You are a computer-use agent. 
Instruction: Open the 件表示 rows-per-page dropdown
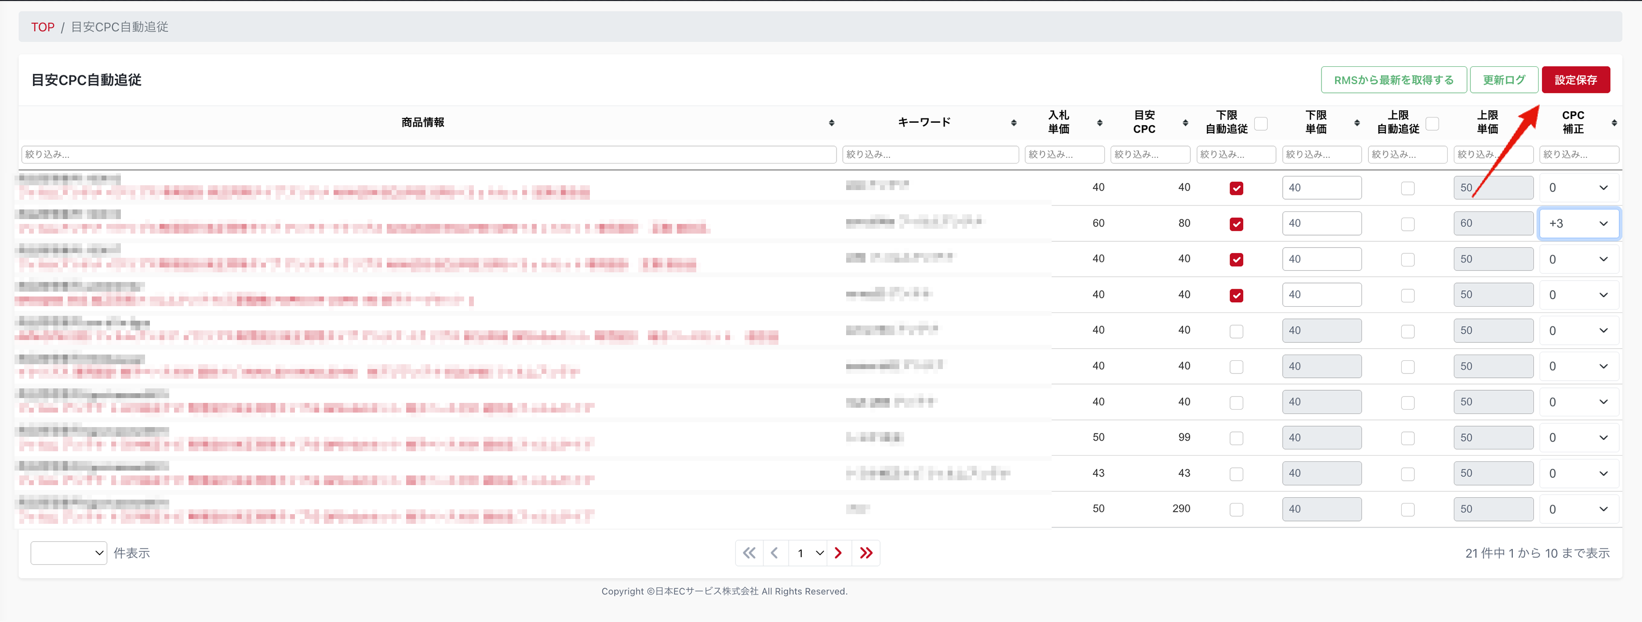(x=68, y=553)
